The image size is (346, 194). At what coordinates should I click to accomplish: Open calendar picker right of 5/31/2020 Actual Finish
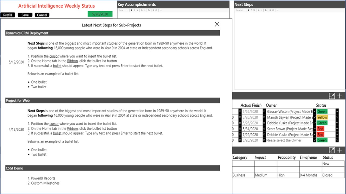point(264,129)
